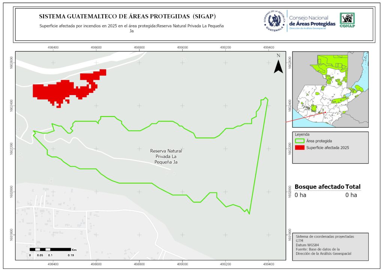Click the Guatemala inset overview map
Viewport: 384px width, 271px height.
click(x=330, y=89)
